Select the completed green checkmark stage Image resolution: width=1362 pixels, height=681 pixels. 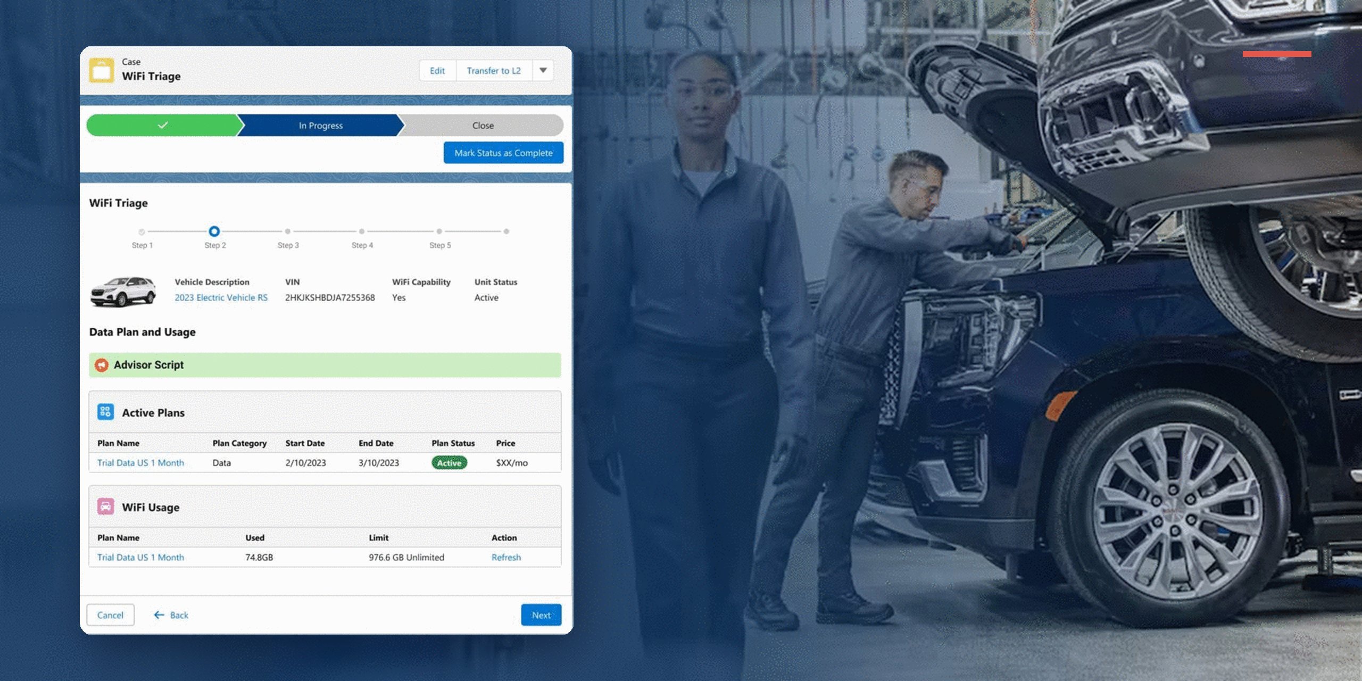[x=163, y=125]
